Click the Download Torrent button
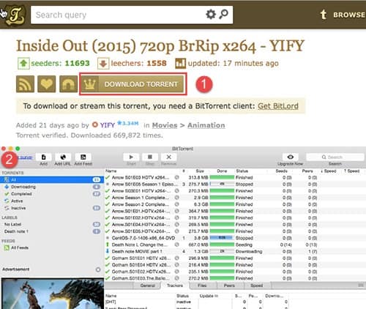 coord(132,84)
